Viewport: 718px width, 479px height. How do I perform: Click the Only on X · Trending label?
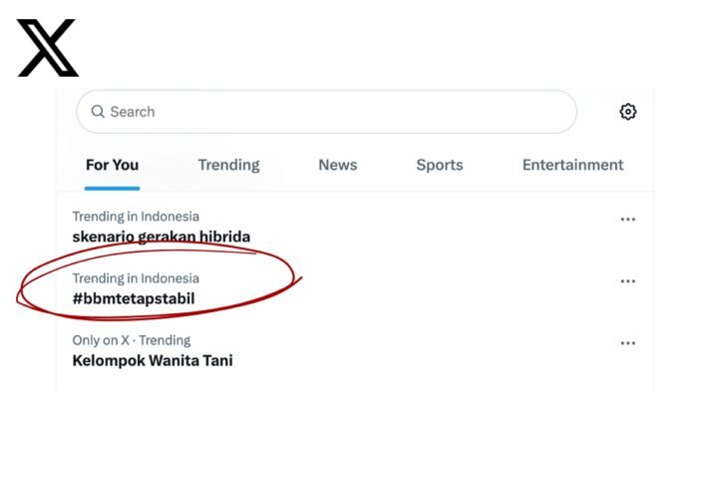click(132, 340)
